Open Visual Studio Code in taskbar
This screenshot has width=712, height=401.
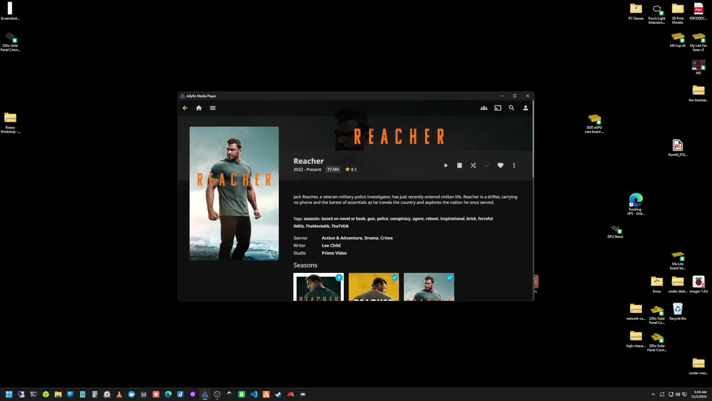coord(254,394)
